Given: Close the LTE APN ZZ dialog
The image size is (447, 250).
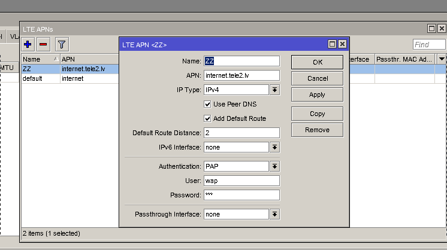Looking at the screenshot, I should 342,44.
